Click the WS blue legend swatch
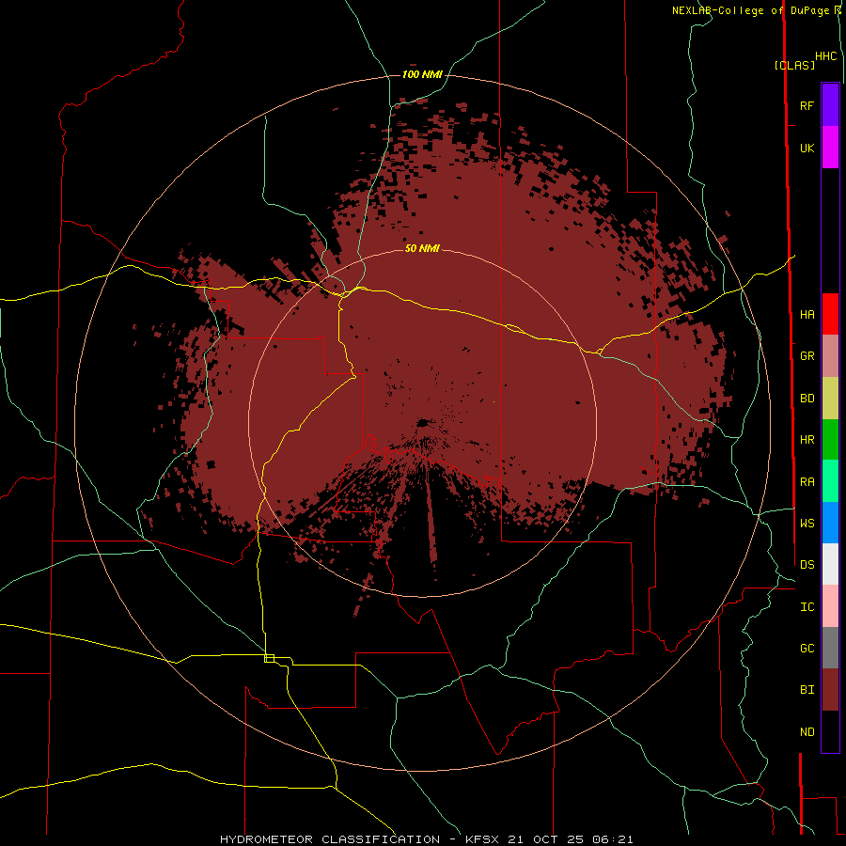The height and width of the screenshot is (846, 846). 830,523
